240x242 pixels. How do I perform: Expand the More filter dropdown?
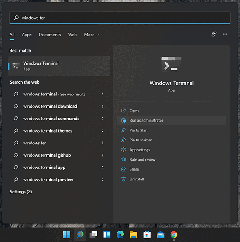pos(91,35)
